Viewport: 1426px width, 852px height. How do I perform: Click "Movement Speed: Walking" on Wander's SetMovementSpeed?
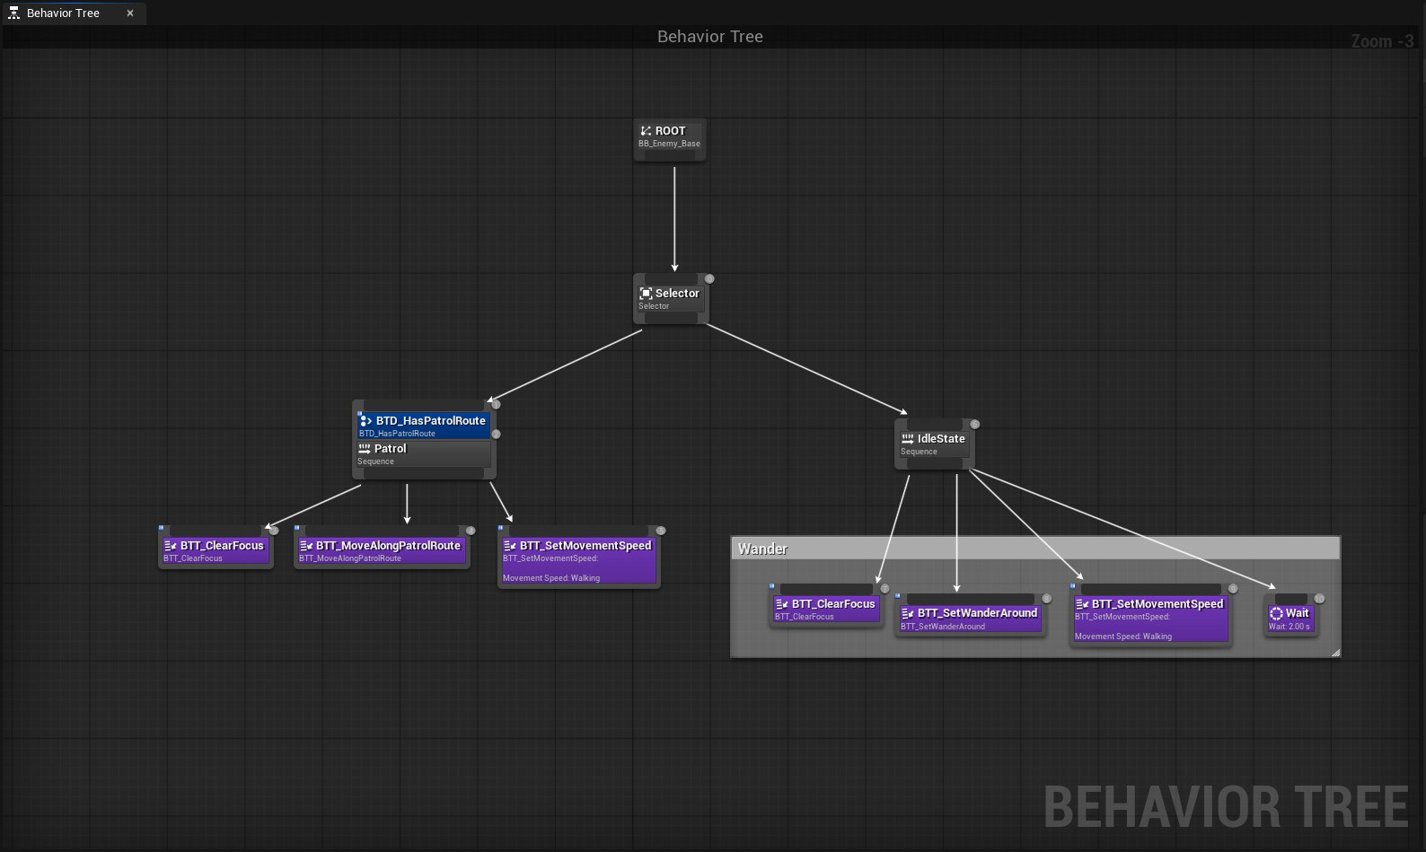pyautogui.click(x=1123, y=637)
